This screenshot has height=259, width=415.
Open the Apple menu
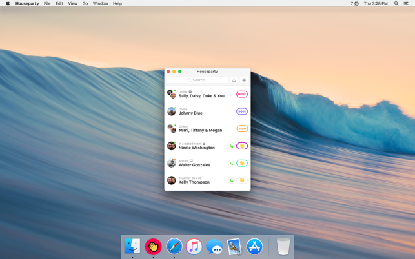coord(8,3)
